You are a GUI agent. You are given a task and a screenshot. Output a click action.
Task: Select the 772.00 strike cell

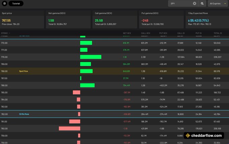(x=4, y=43)
